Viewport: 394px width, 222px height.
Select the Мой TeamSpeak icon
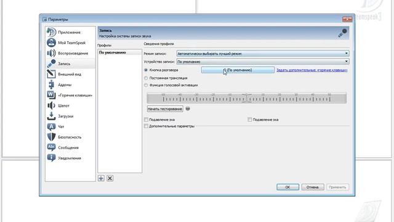point(51,43)
